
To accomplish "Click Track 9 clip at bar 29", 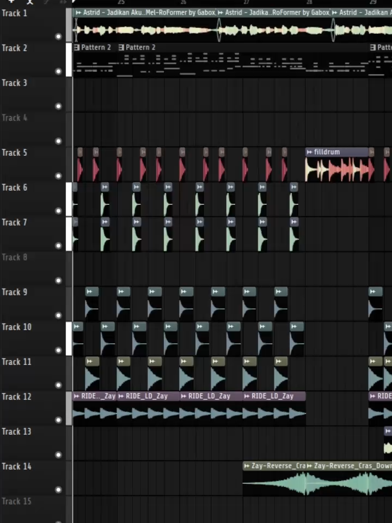I will 376,303.
